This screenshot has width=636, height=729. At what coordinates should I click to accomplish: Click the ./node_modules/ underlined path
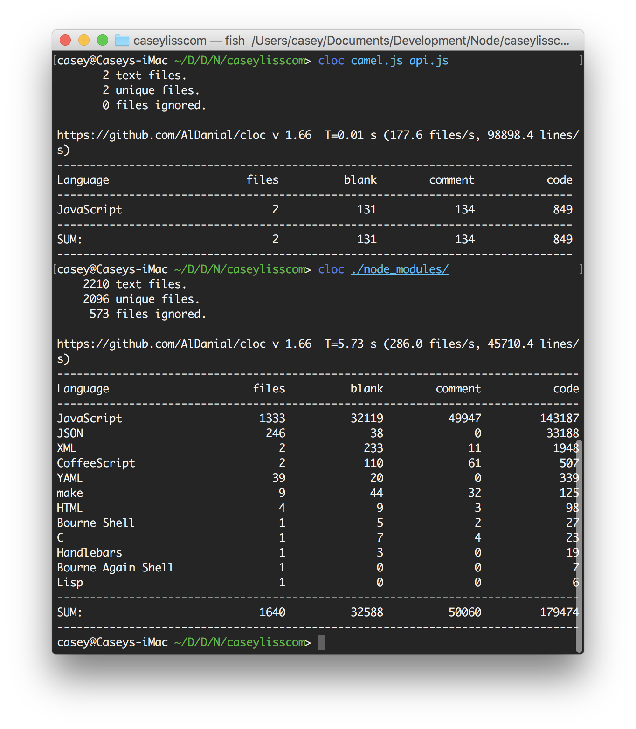point(400,269)
